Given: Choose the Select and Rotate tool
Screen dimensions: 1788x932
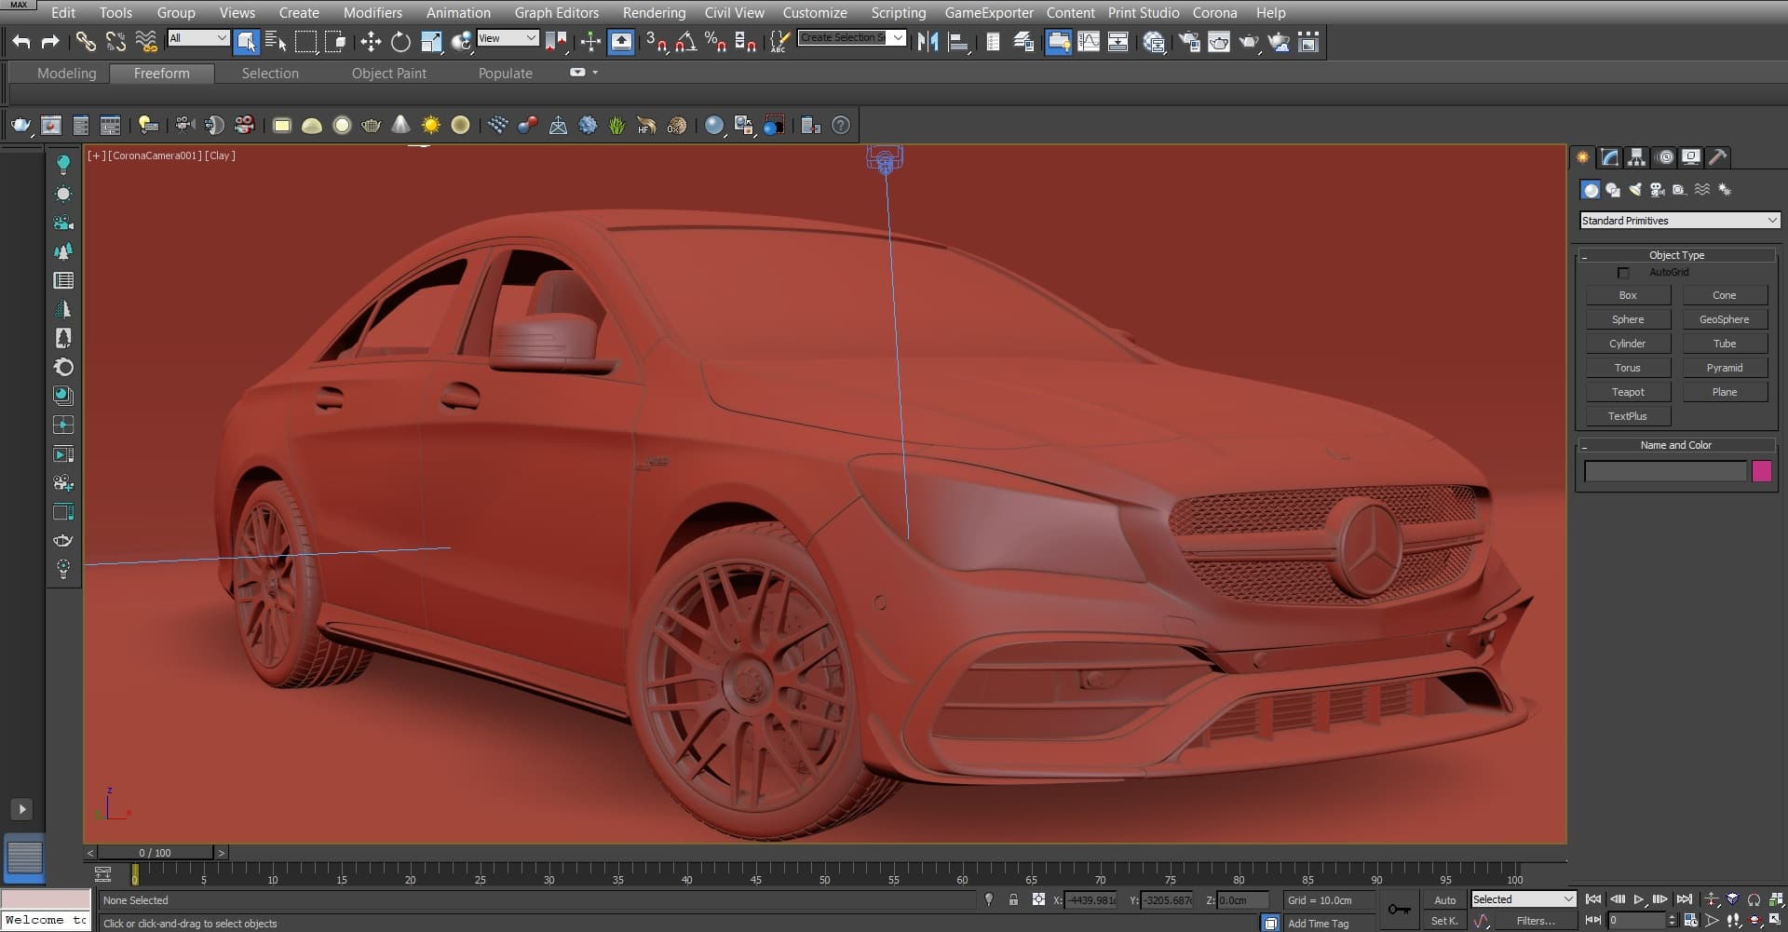Looking at the screenshot, I should 400,41.
